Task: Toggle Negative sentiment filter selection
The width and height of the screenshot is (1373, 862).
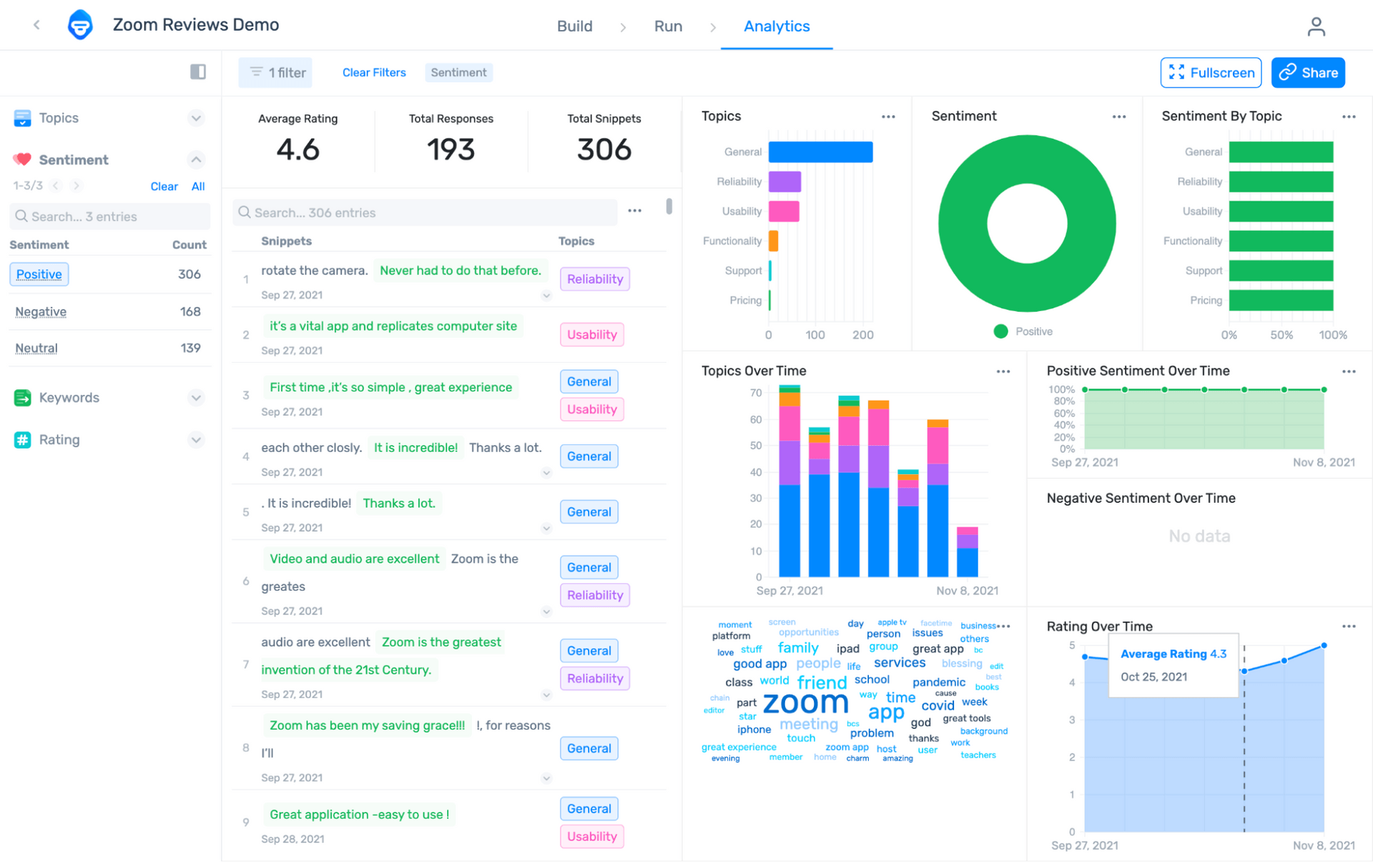Action: coord(41,311)
